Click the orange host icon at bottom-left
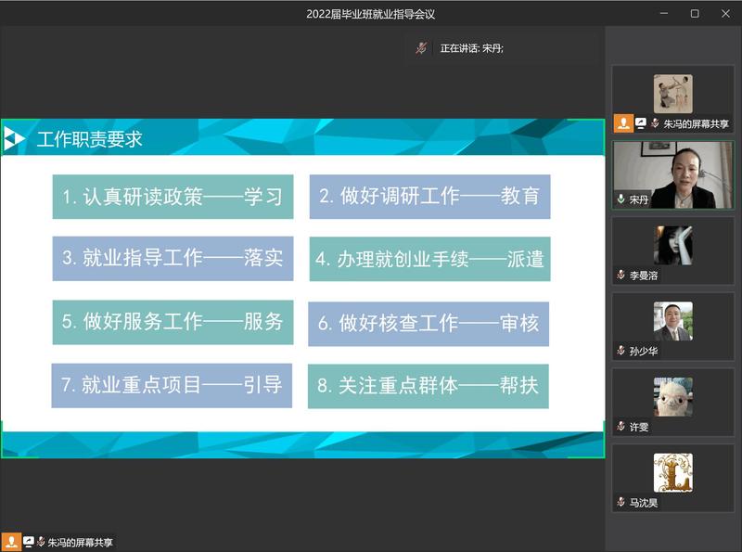 point(10,542)
